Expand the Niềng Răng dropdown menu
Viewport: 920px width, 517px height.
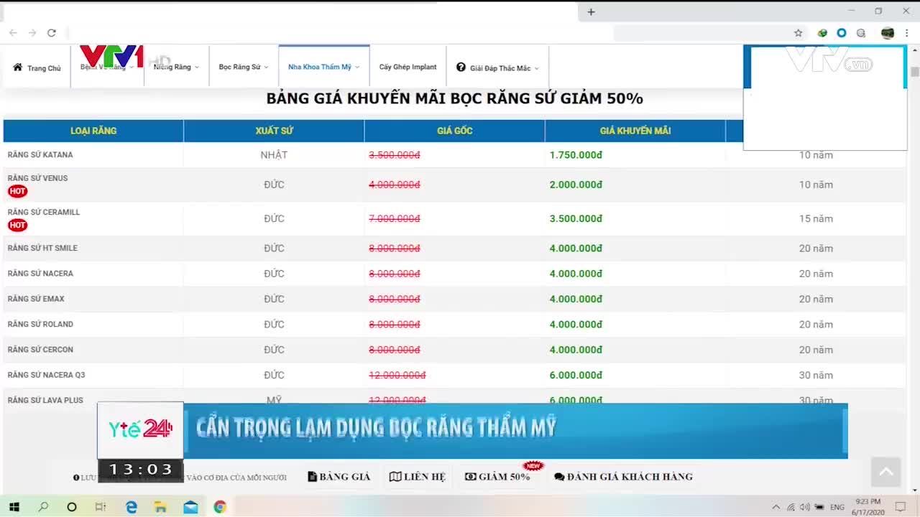coord(172,66)
